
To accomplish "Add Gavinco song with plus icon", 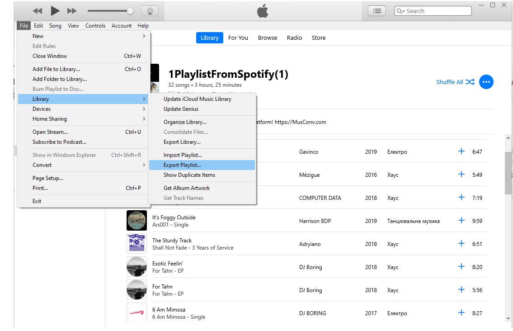I will coord(461,151).
